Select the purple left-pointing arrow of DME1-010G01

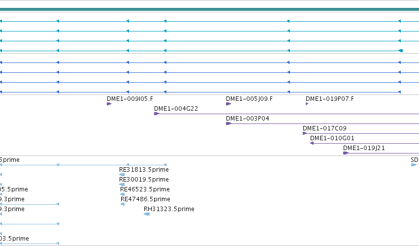pyautogui.click(x=312, y=143)
